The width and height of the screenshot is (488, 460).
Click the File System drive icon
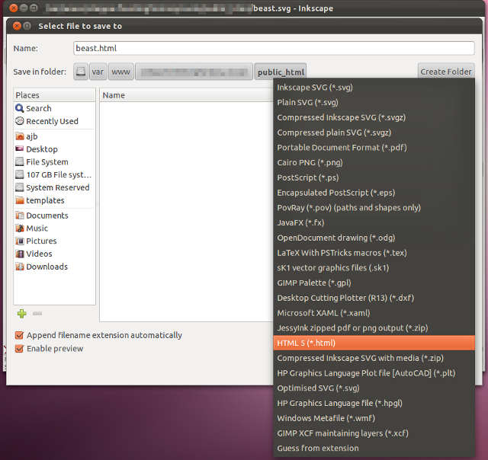(x=20, y=162)
